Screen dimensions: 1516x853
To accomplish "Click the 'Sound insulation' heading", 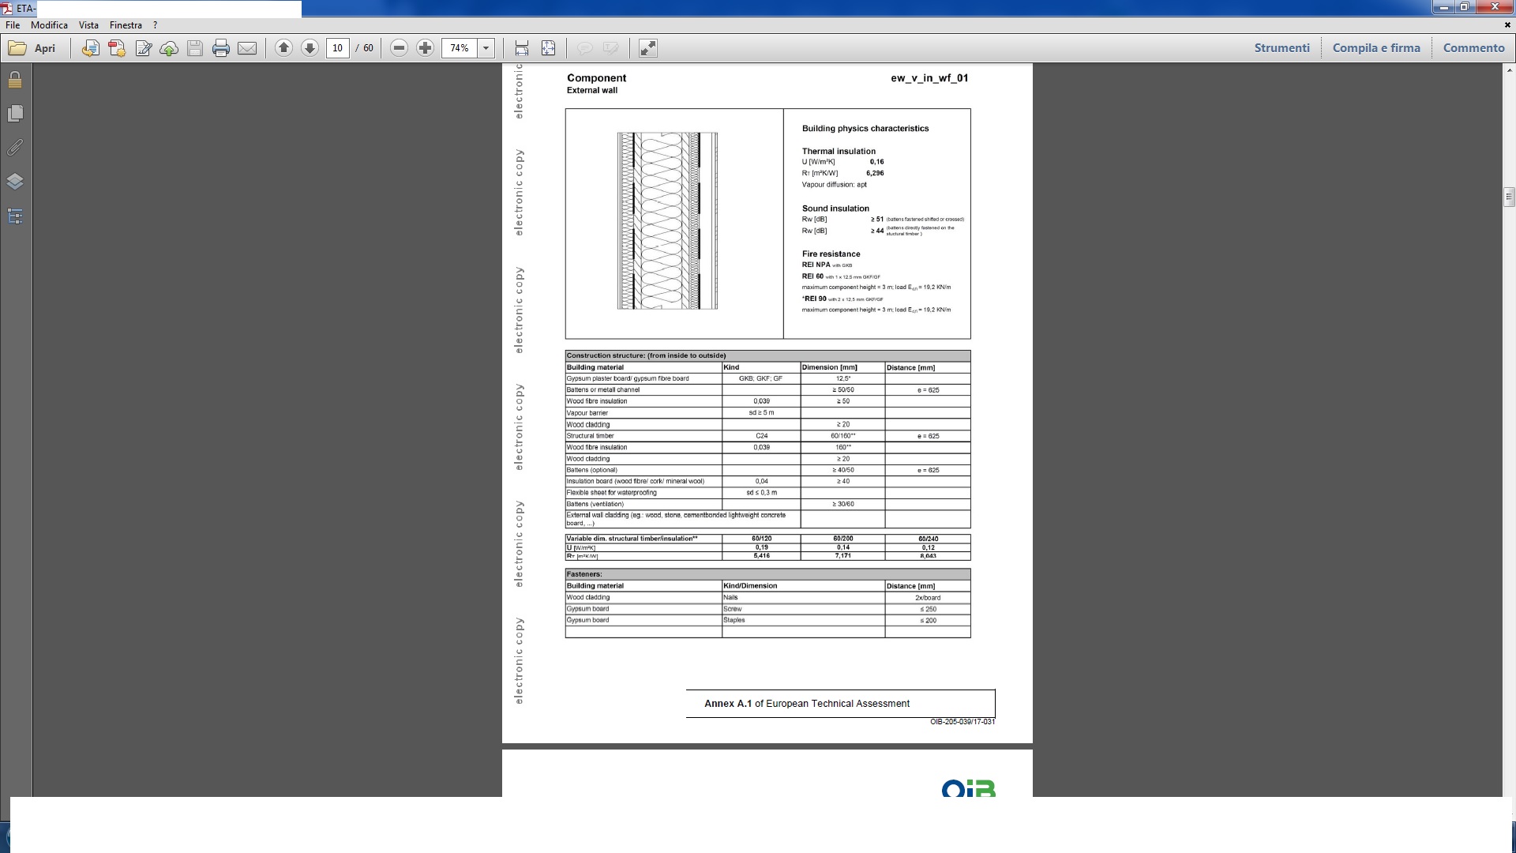I will tap(835, 209).
